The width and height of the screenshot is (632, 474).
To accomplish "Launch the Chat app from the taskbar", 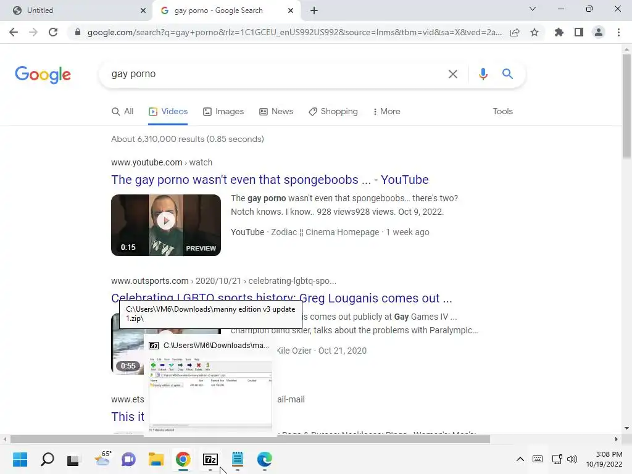I will click(128, 459).
